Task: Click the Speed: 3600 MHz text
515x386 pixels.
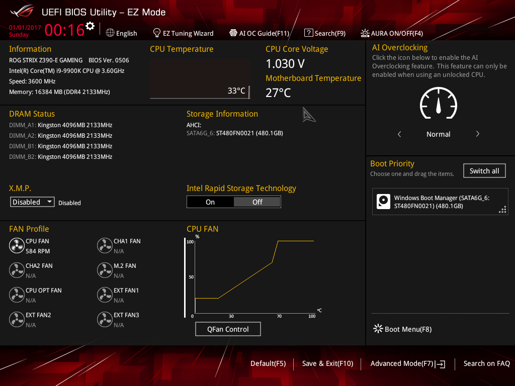Action: click(32, 81)
